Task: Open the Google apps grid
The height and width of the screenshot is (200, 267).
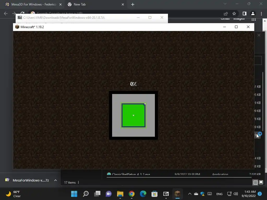Action: (x=254, y=19)
